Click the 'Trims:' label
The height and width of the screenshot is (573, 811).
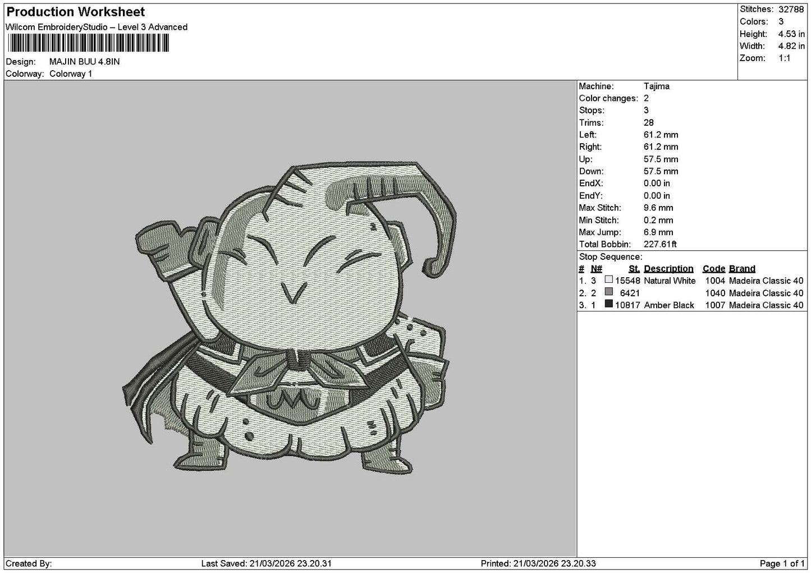tap(592, 123)
